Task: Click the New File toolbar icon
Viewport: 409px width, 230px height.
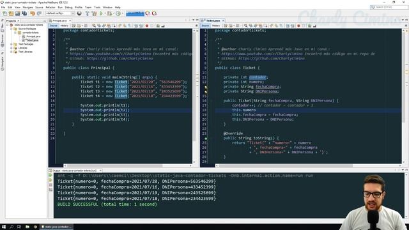Action: [4, 13]
